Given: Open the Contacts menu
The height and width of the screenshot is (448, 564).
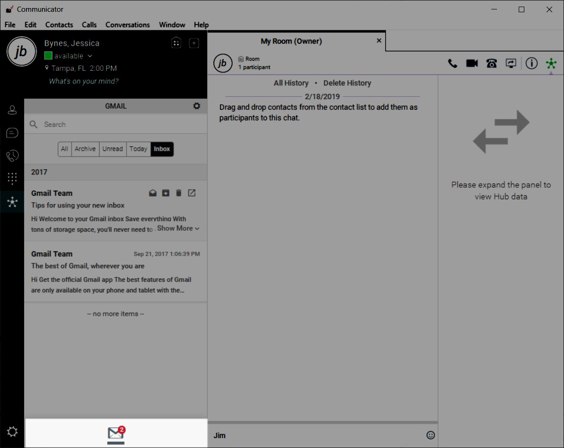Looking at the screenshot, I should [59, 25].
